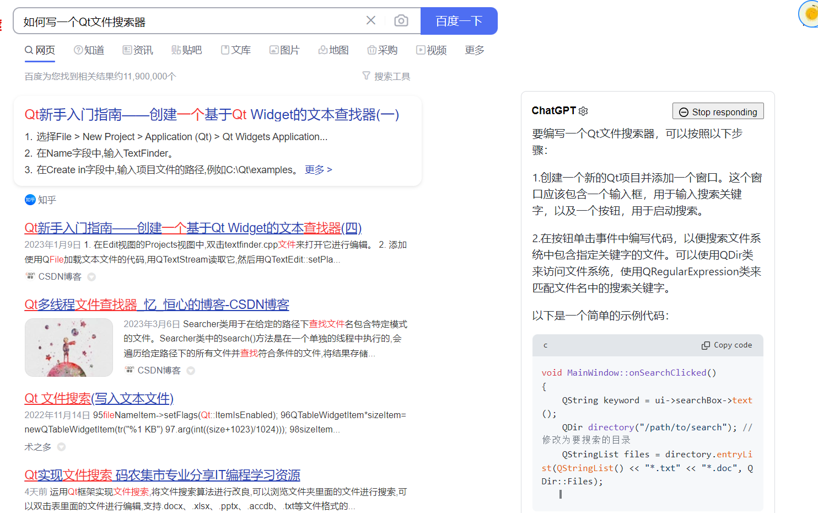The image size is (818, 513).
Task: Click the 更多 > link in featured result
Action: click(318, 170)
